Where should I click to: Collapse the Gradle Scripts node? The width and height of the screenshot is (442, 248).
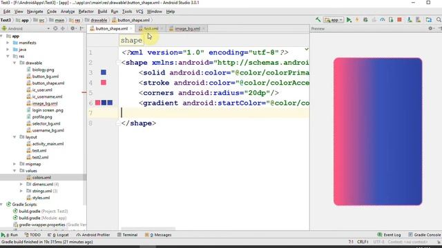tap(1, 205)
